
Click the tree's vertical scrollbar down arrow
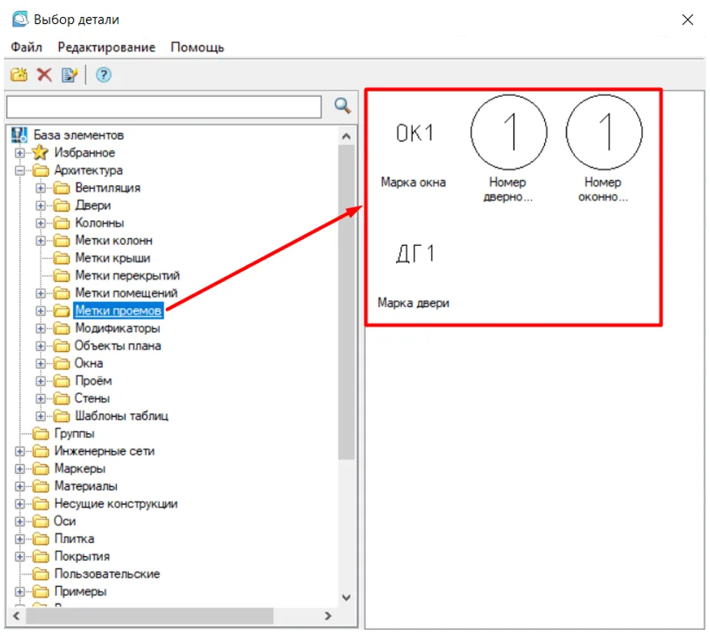pos(345,597)
